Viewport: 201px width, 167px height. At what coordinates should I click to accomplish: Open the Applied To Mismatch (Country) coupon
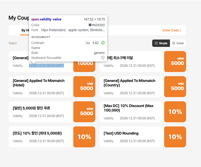(x=129, y=83)
